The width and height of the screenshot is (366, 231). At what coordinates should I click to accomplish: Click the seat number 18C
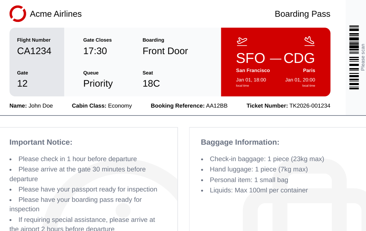(151, 84)
